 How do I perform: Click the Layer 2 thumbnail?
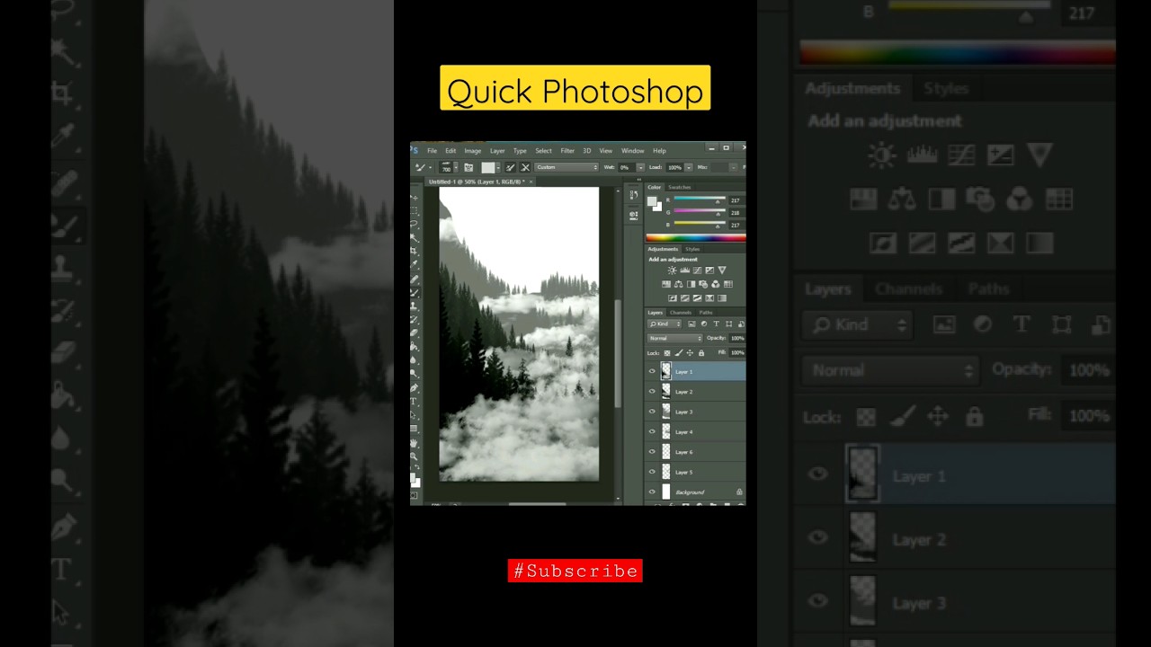pos(666,392)
